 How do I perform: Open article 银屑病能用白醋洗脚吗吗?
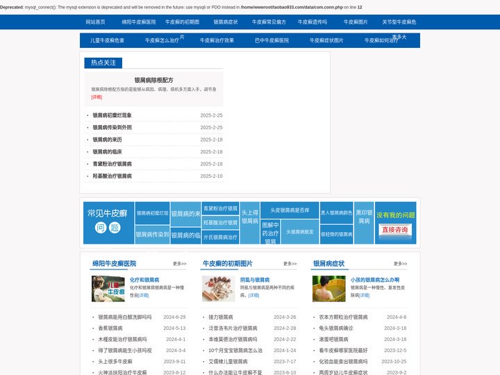click(125, 317)
